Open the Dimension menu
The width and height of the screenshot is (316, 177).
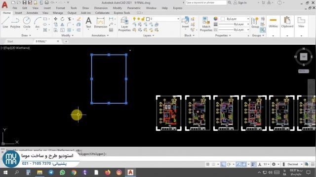(101, 8)
